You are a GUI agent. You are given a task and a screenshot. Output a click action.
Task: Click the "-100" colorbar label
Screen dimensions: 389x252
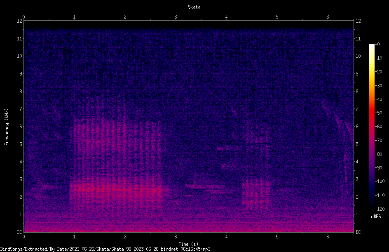pos(380,181)
